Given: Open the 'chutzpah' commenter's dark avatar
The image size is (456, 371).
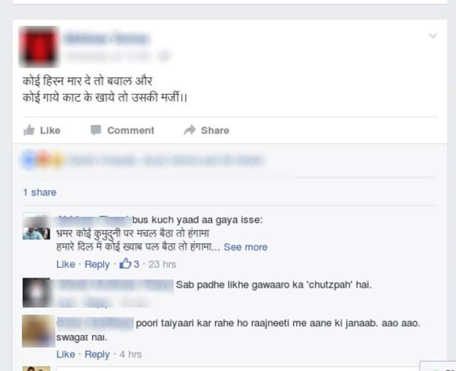Looking at the screenshot, I should [x=37, y=293].
